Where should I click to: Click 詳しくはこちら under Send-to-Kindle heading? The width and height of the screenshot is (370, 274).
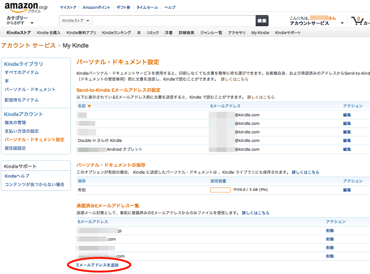click(x=261, y=97)
